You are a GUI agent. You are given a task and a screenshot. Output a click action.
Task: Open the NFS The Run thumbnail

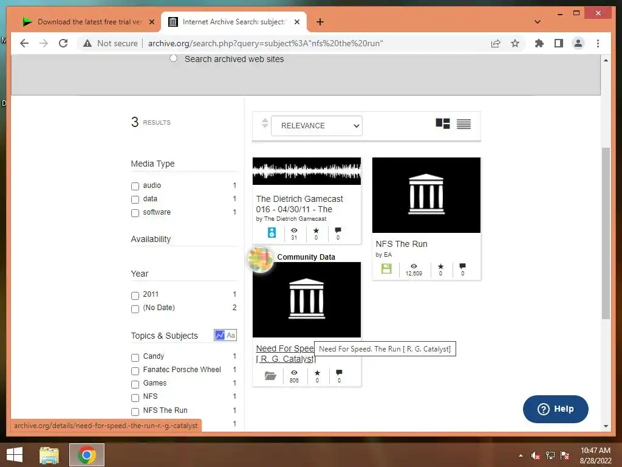coord(426,195)
